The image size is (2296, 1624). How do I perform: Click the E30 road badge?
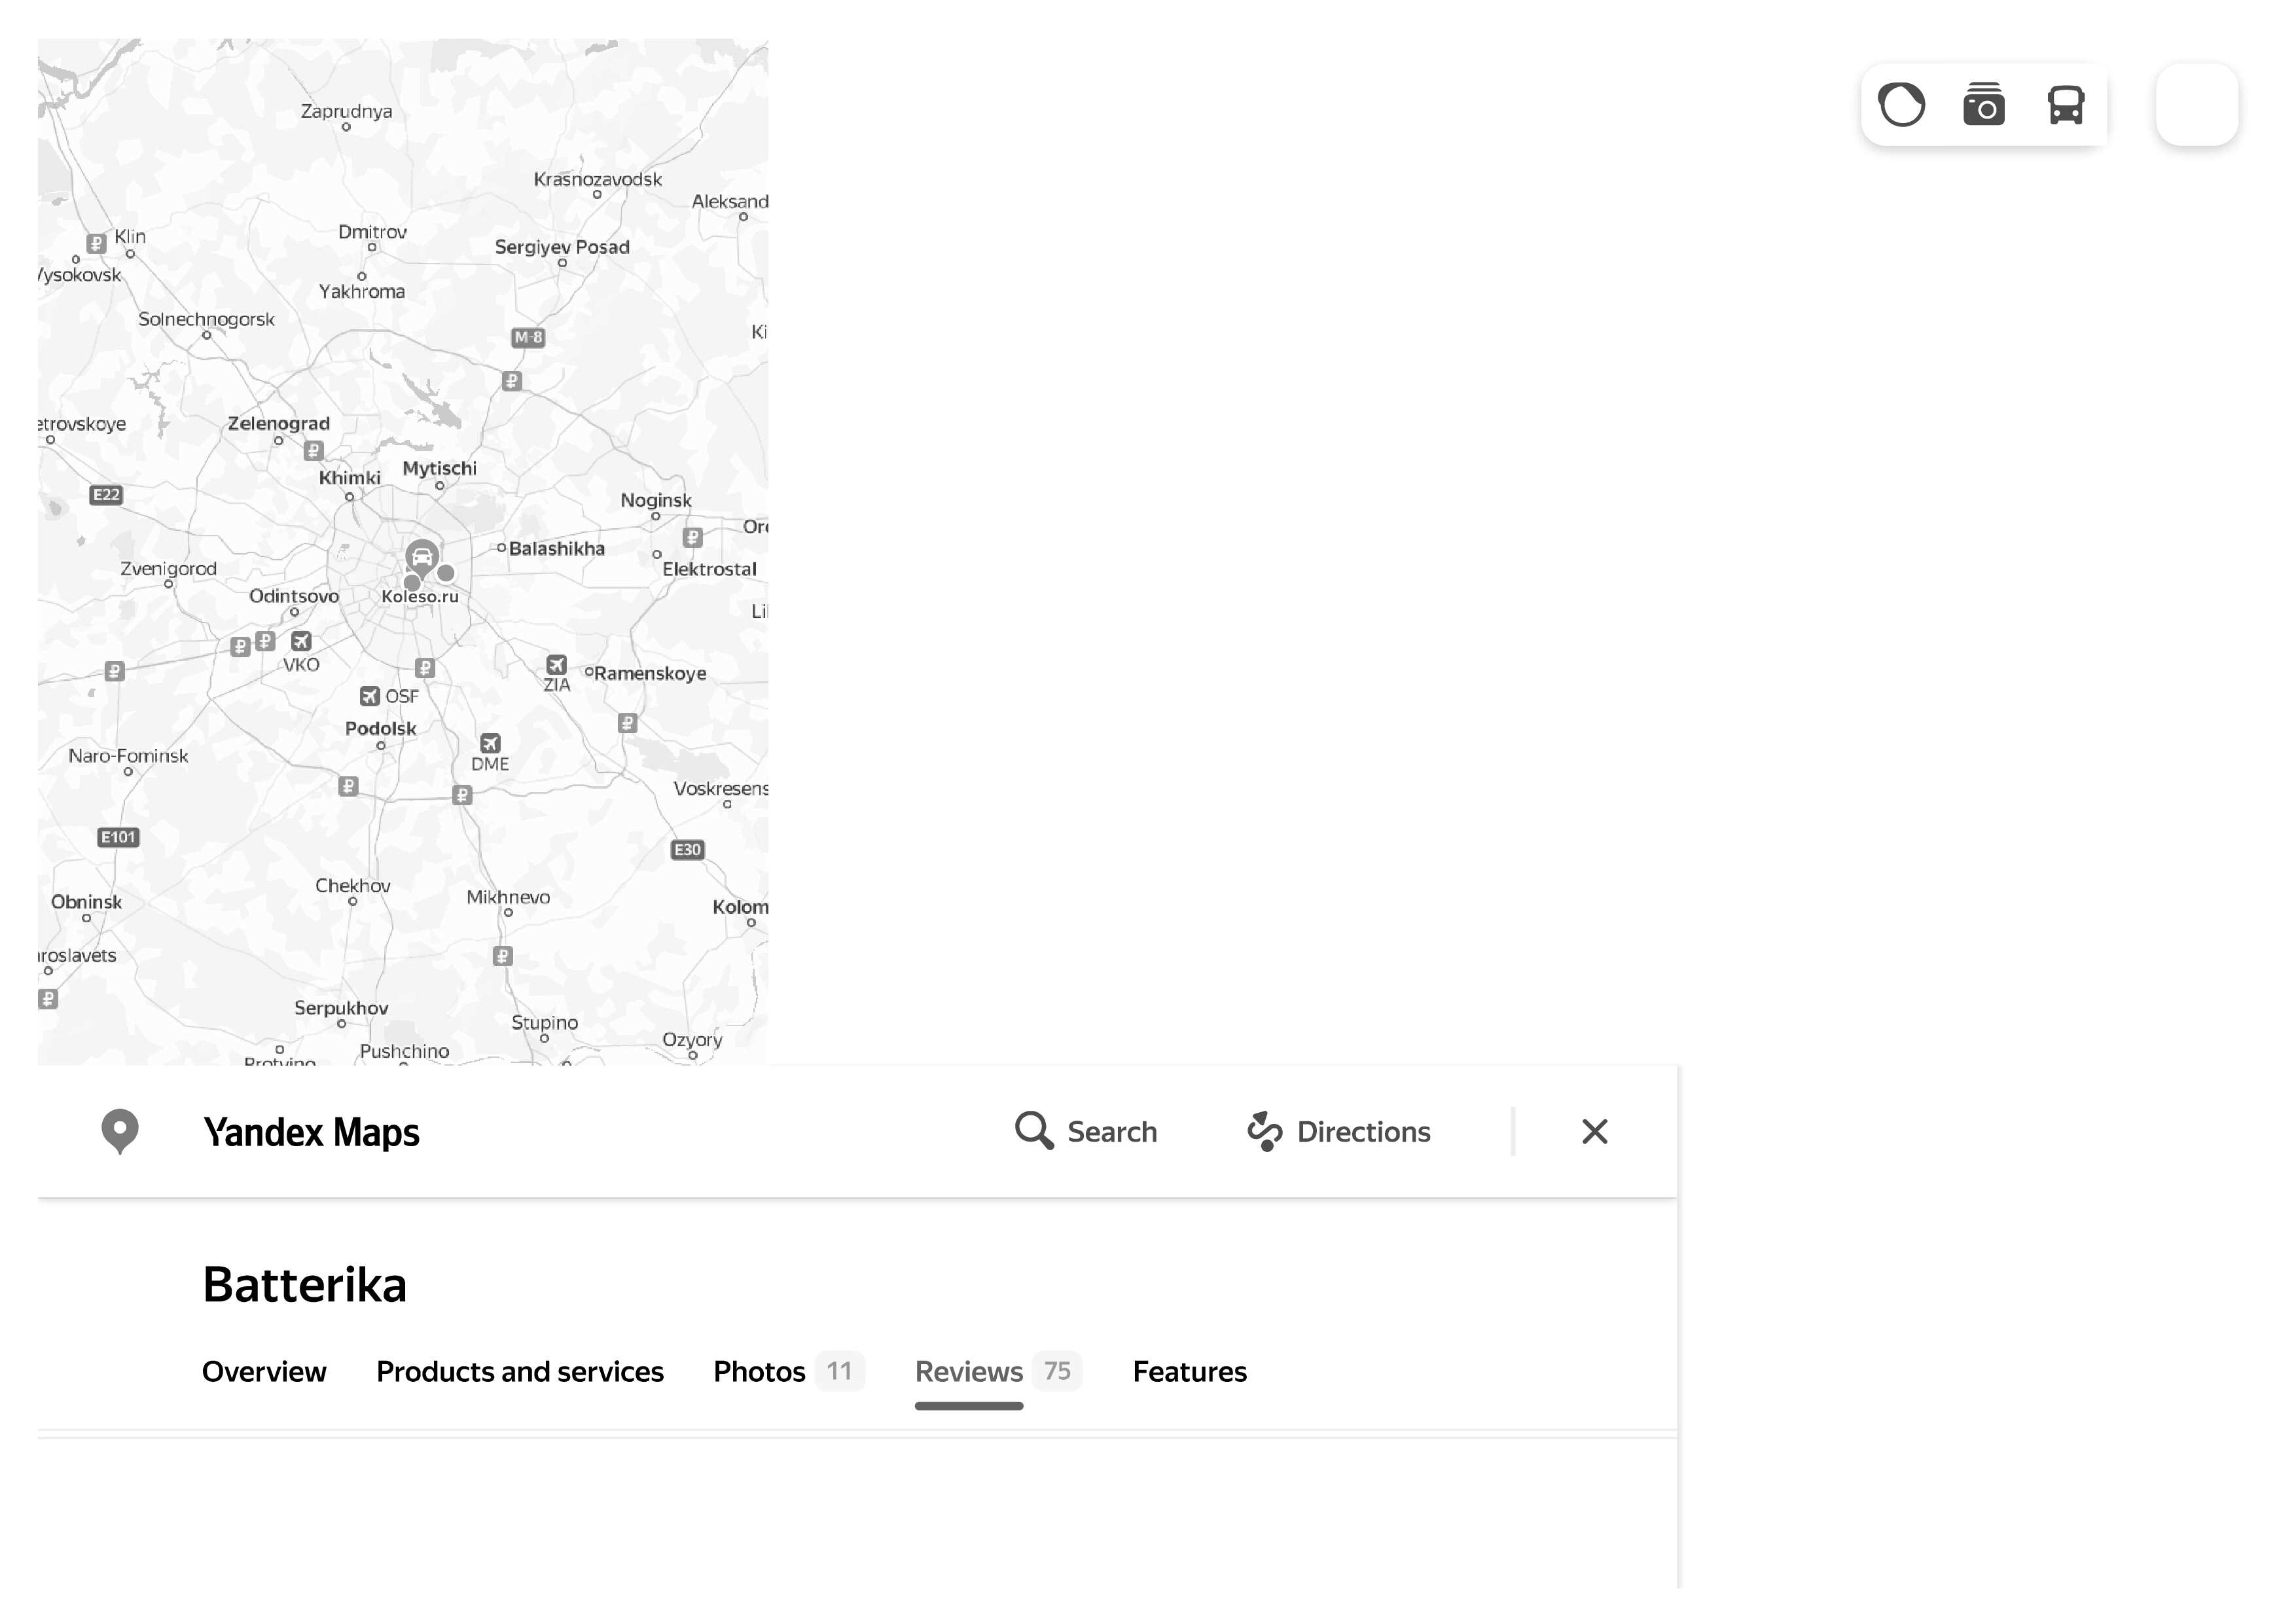(x=687, y=849)
